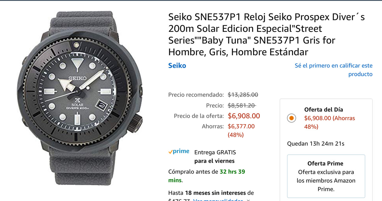Open the Seiko brand link

(177, 65)
